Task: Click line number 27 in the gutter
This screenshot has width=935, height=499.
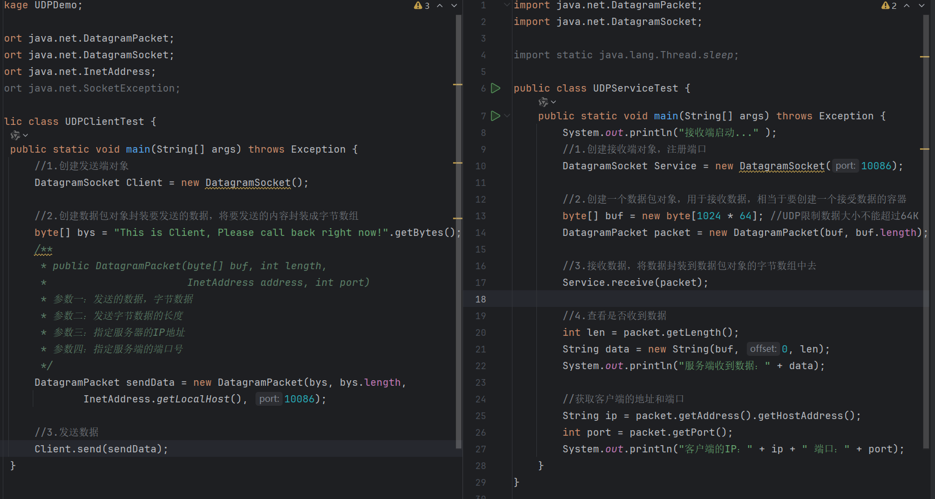Action: 480,449
